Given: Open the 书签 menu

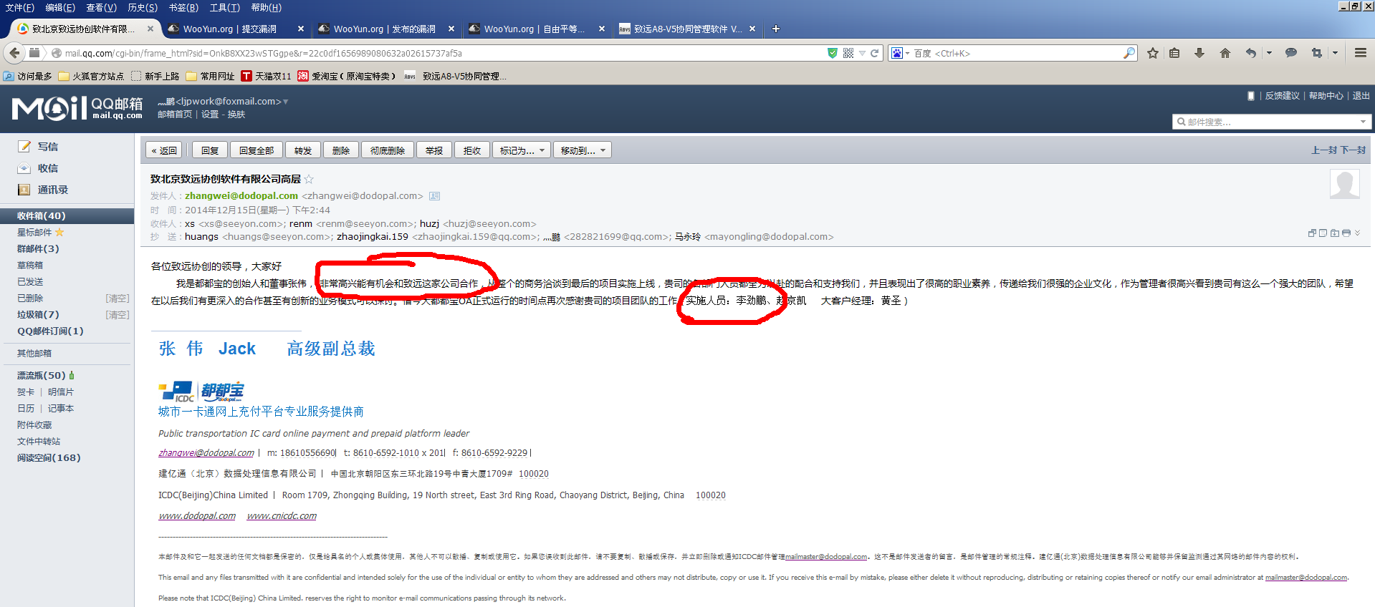Looking at the screenshot, I should click(x=183, y=7).
